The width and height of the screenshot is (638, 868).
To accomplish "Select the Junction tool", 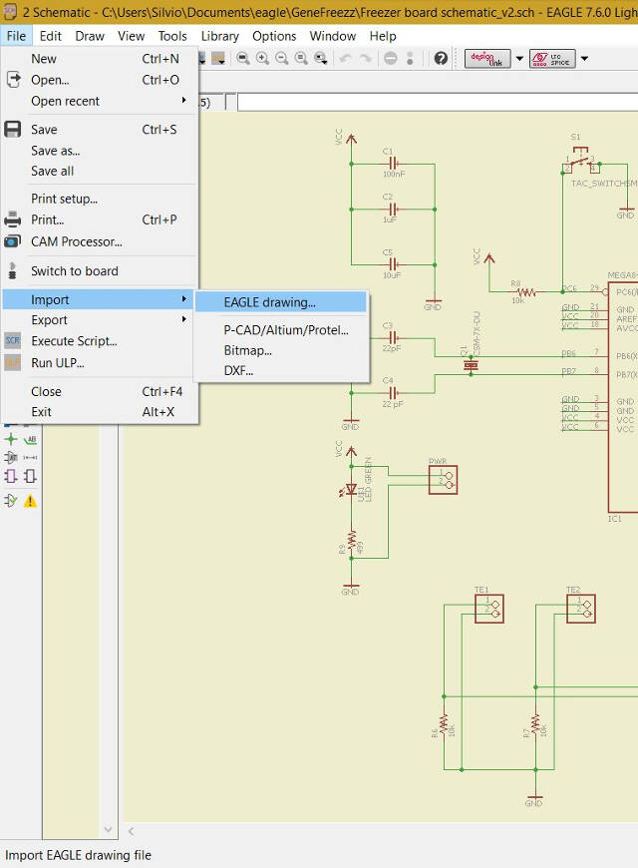I will 11,440.
